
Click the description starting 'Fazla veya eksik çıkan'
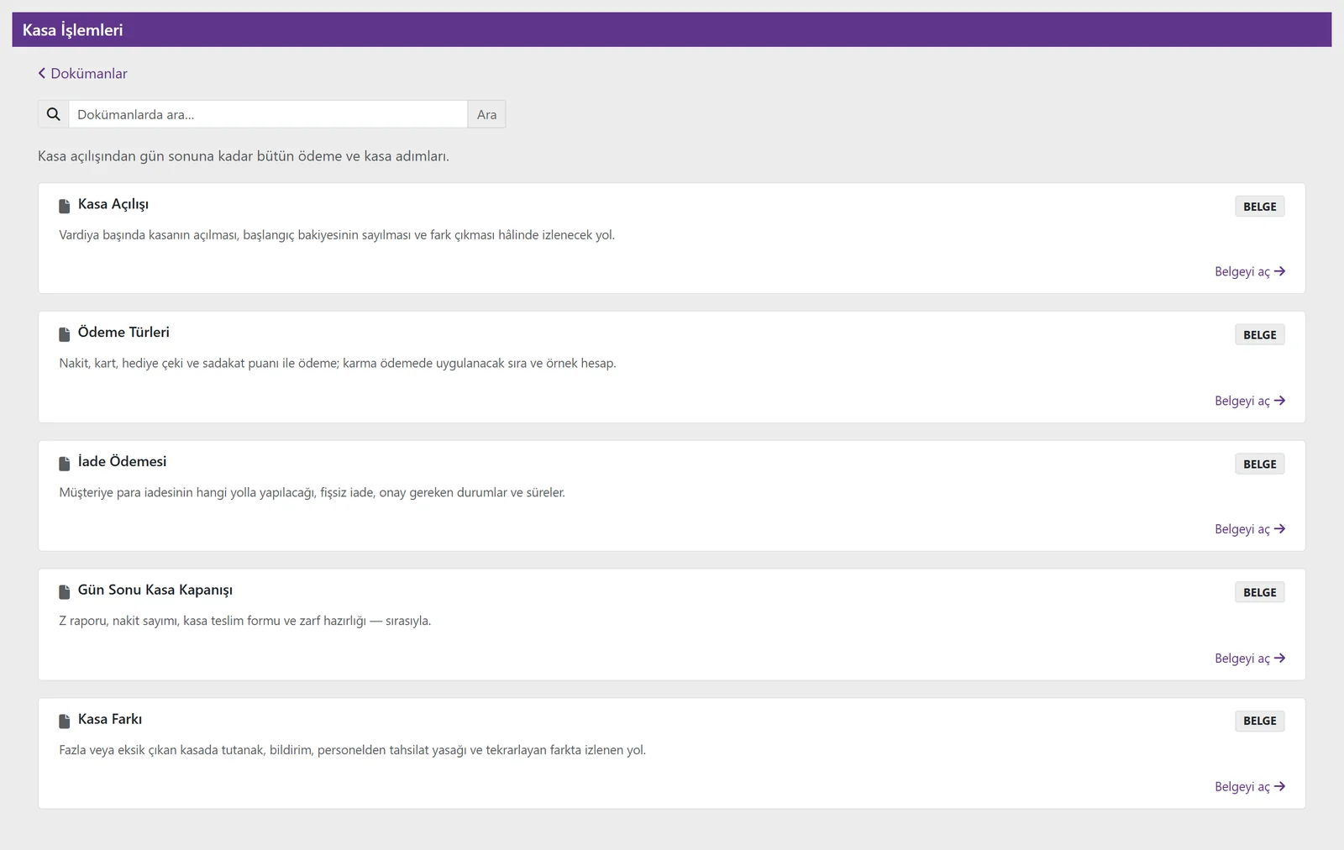point(353,750)
